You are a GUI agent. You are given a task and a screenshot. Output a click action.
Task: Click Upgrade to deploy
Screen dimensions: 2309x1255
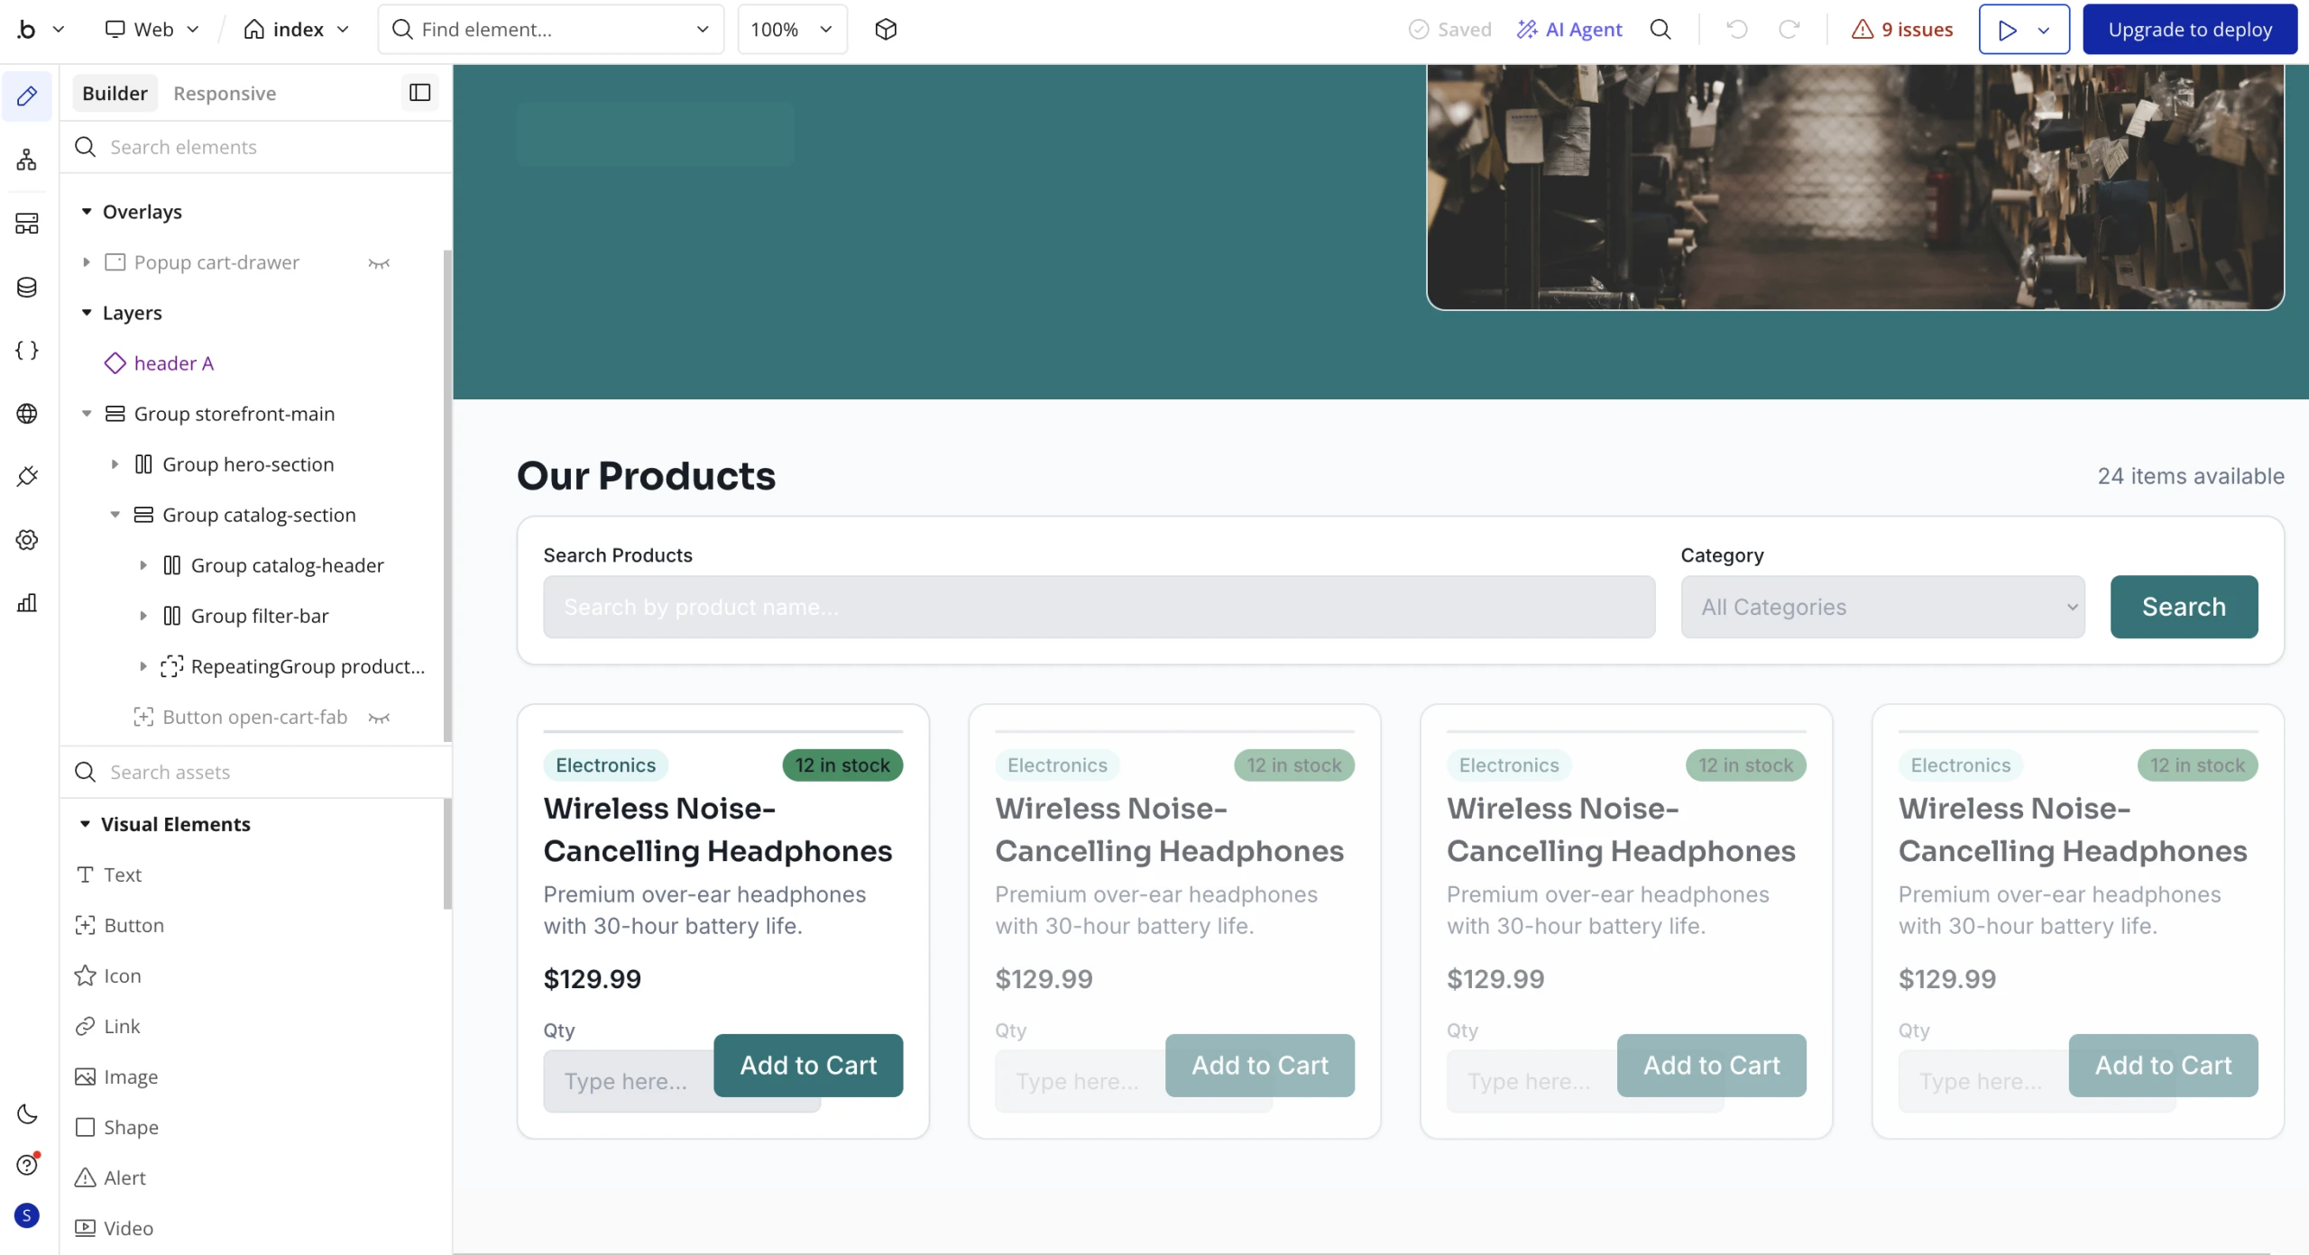(2190, 30)
